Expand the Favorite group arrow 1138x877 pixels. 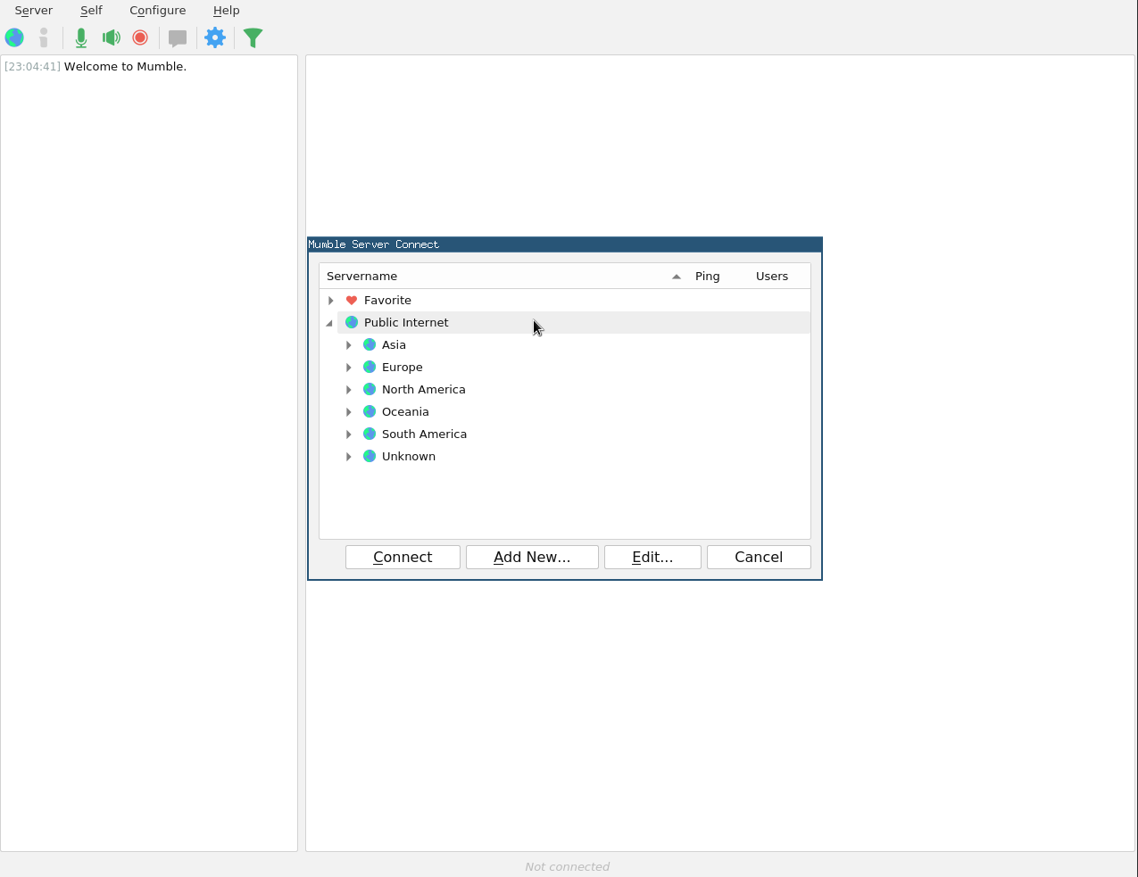330,301
